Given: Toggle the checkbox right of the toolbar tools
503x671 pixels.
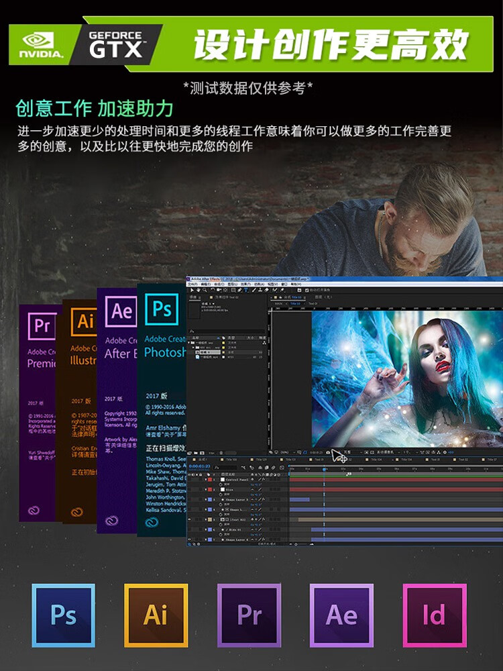Looking at the screenshot, I should [x=307, y=290].
